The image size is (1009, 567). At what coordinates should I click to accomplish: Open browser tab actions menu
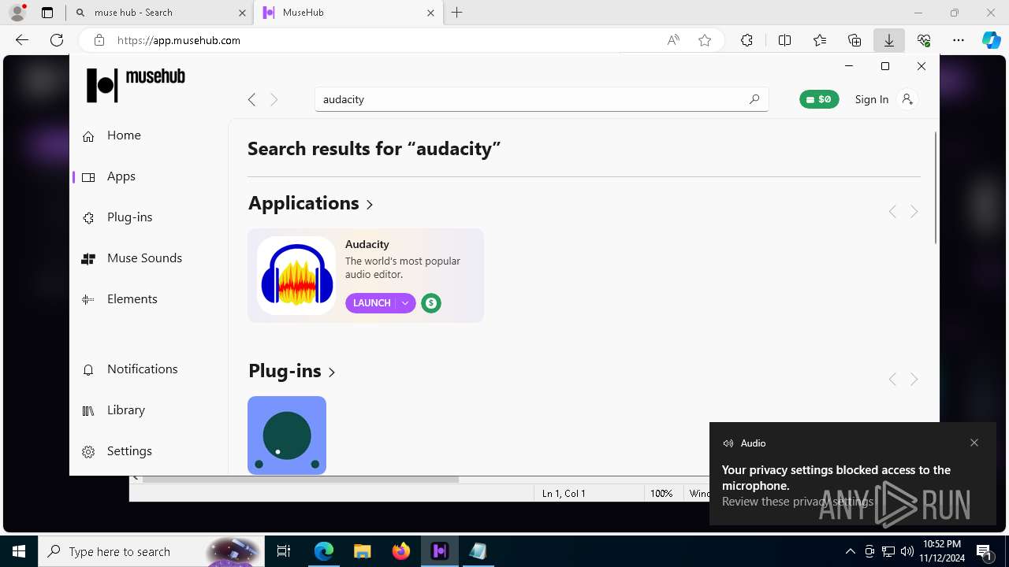click(x=47, y=13)
